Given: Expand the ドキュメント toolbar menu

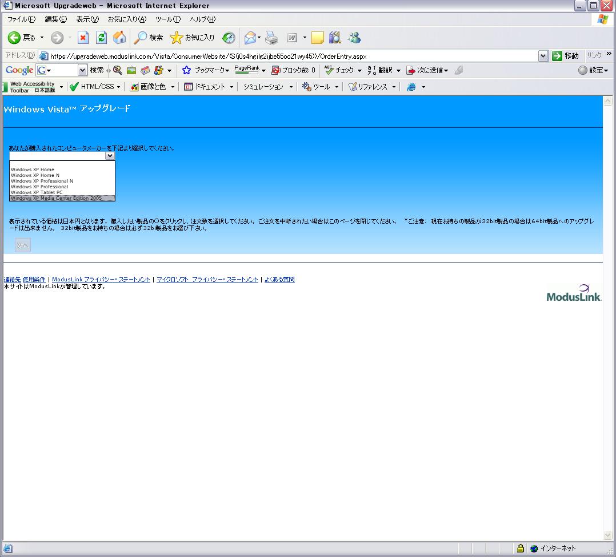Looking at the screenshot, I should click(x=231, y=87).
